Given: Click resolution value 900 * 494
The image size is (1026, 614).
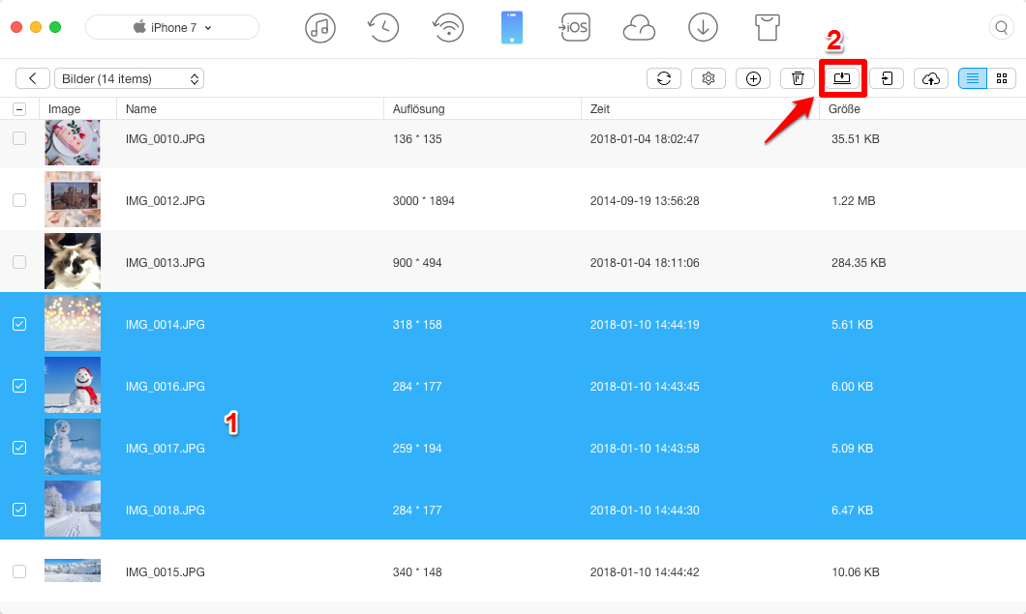Looking at the screenshot, I should coord(417,263).
